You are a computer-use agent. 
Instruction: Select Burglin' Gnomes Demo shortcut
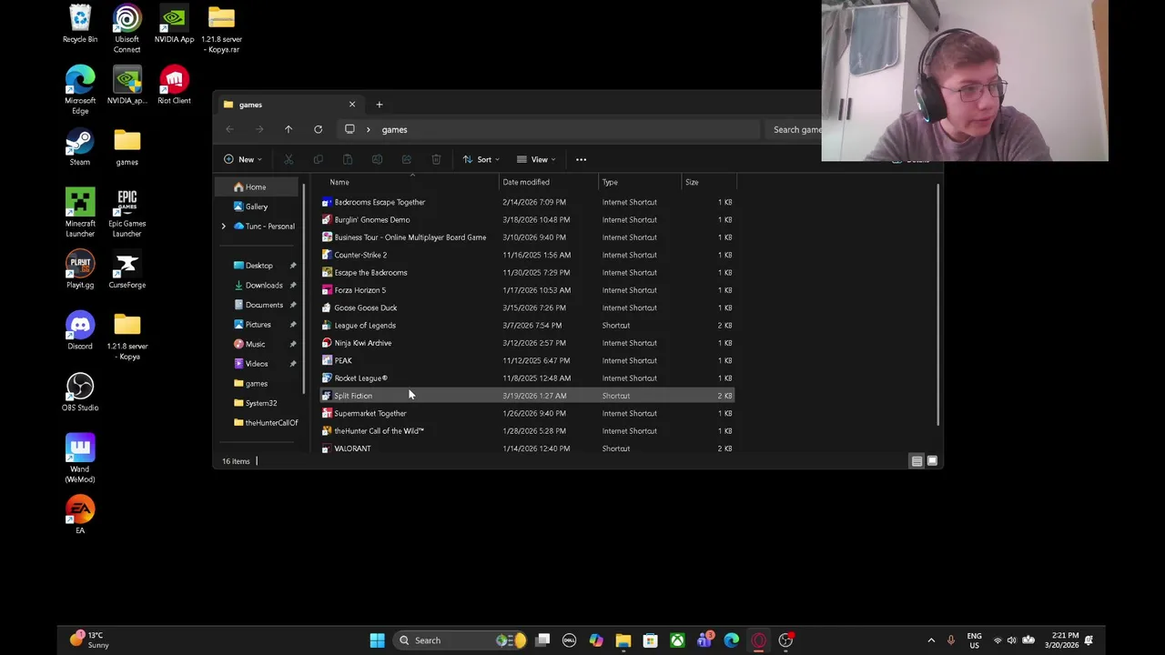coord(527,219)
